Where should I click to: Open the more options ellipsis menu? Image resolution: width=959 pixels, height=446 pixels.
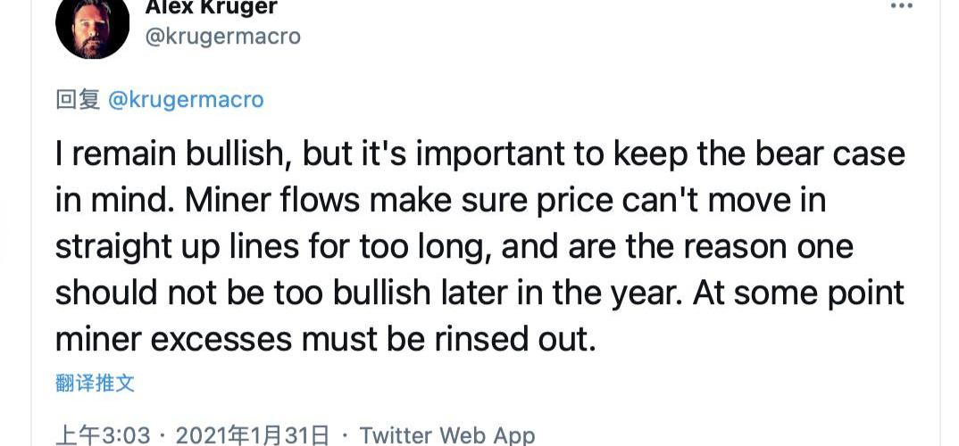(x=902, y=6)
